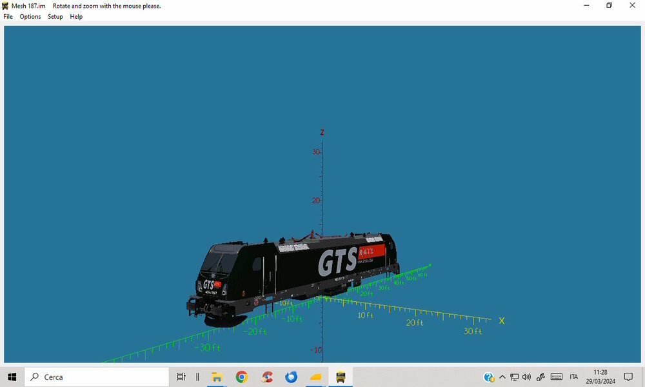Screen dimensions: 645x387
Task: Open Thunderbird from the taskbar
Action: coord(292,377)
